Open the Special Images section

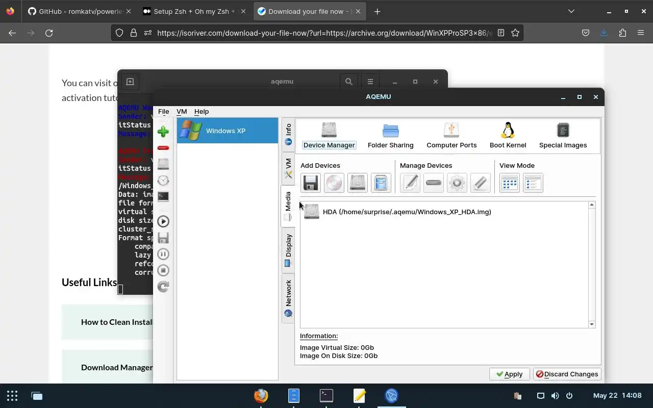point(563,136)
